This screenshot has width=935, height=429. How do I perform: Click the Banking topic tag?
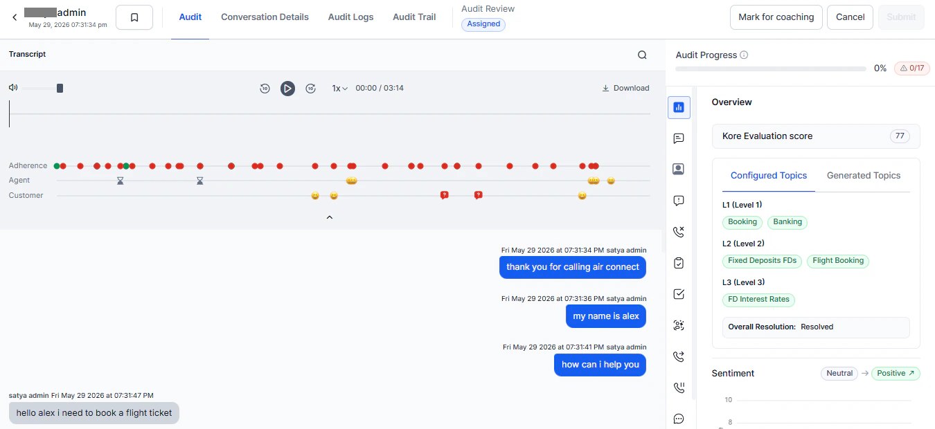coord(787,222)
